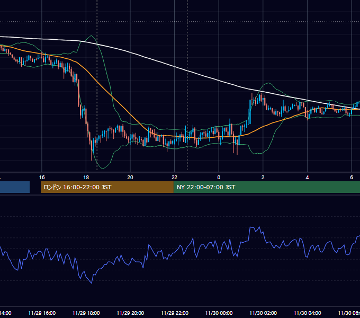Click the 11/30 04:00 date label
360x318 pixels.
click(308, 313)
